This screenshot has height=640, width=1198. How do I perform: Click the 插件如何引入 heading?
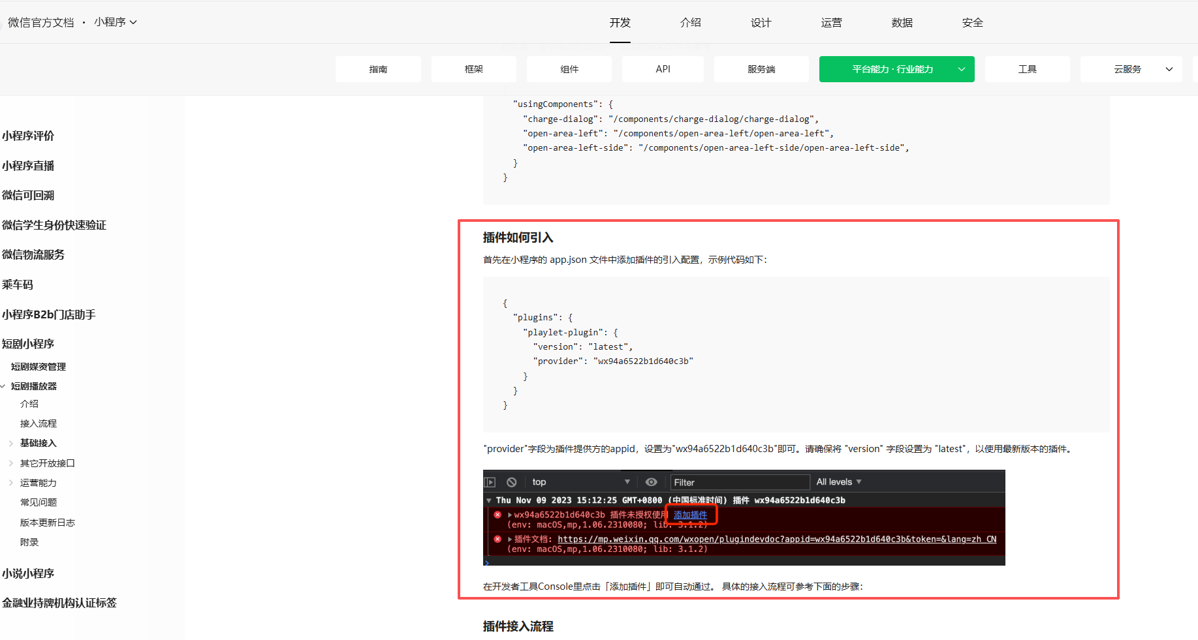[518, 237]
